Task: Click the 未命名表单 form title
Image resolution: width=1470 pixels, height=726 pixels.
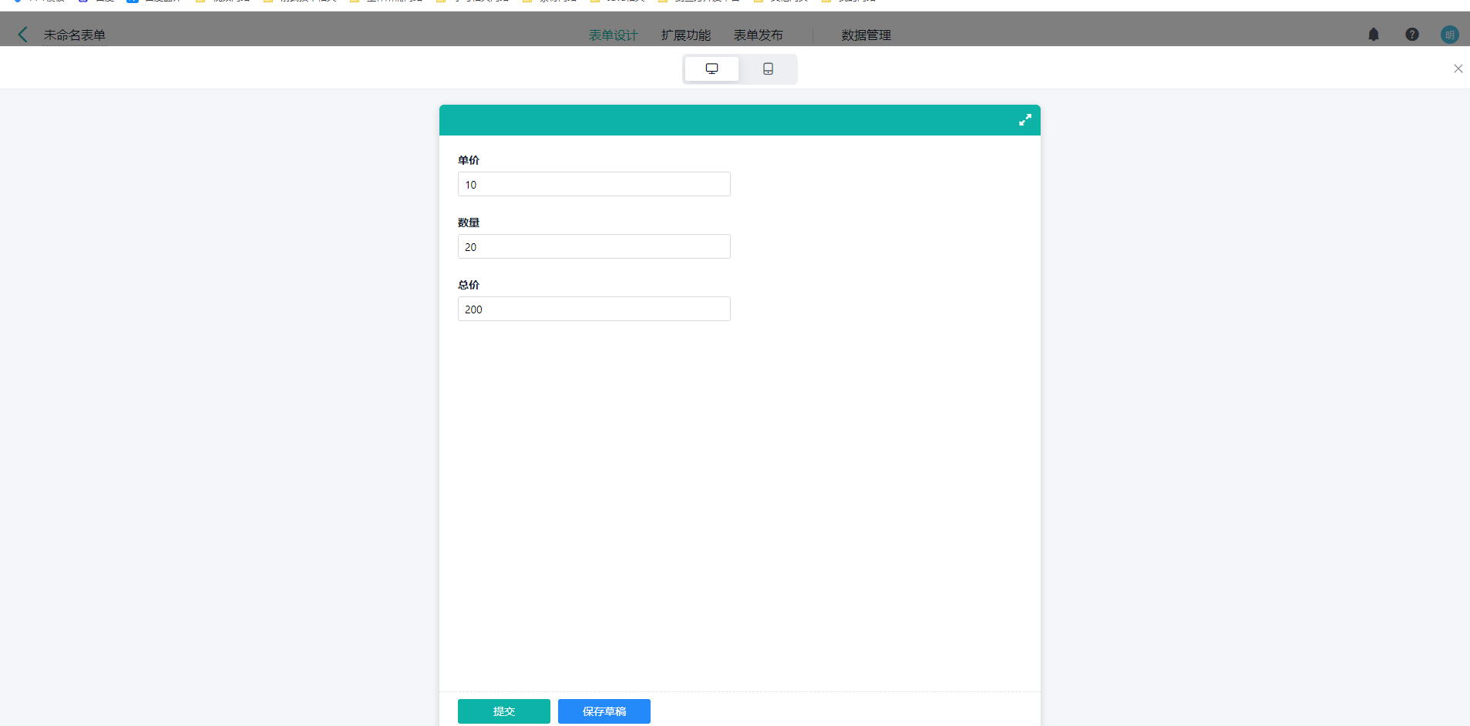Action: click(75, 35)
